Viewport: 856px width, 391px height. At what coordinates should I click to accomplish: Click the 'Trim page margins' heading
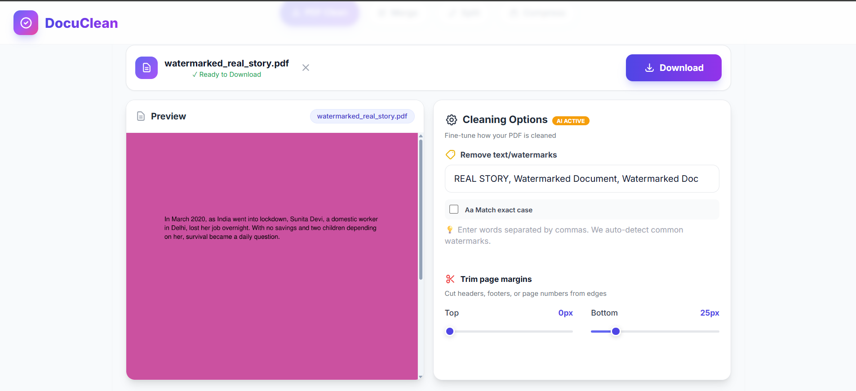tap(496, 279)
